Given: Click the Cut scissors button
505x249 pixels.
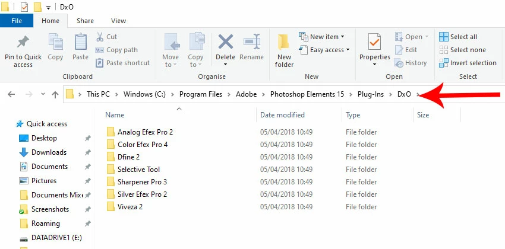Looking at the screenshot, I should 106,37.
